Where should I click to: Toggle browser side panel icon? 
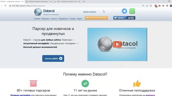click(167, 6)
